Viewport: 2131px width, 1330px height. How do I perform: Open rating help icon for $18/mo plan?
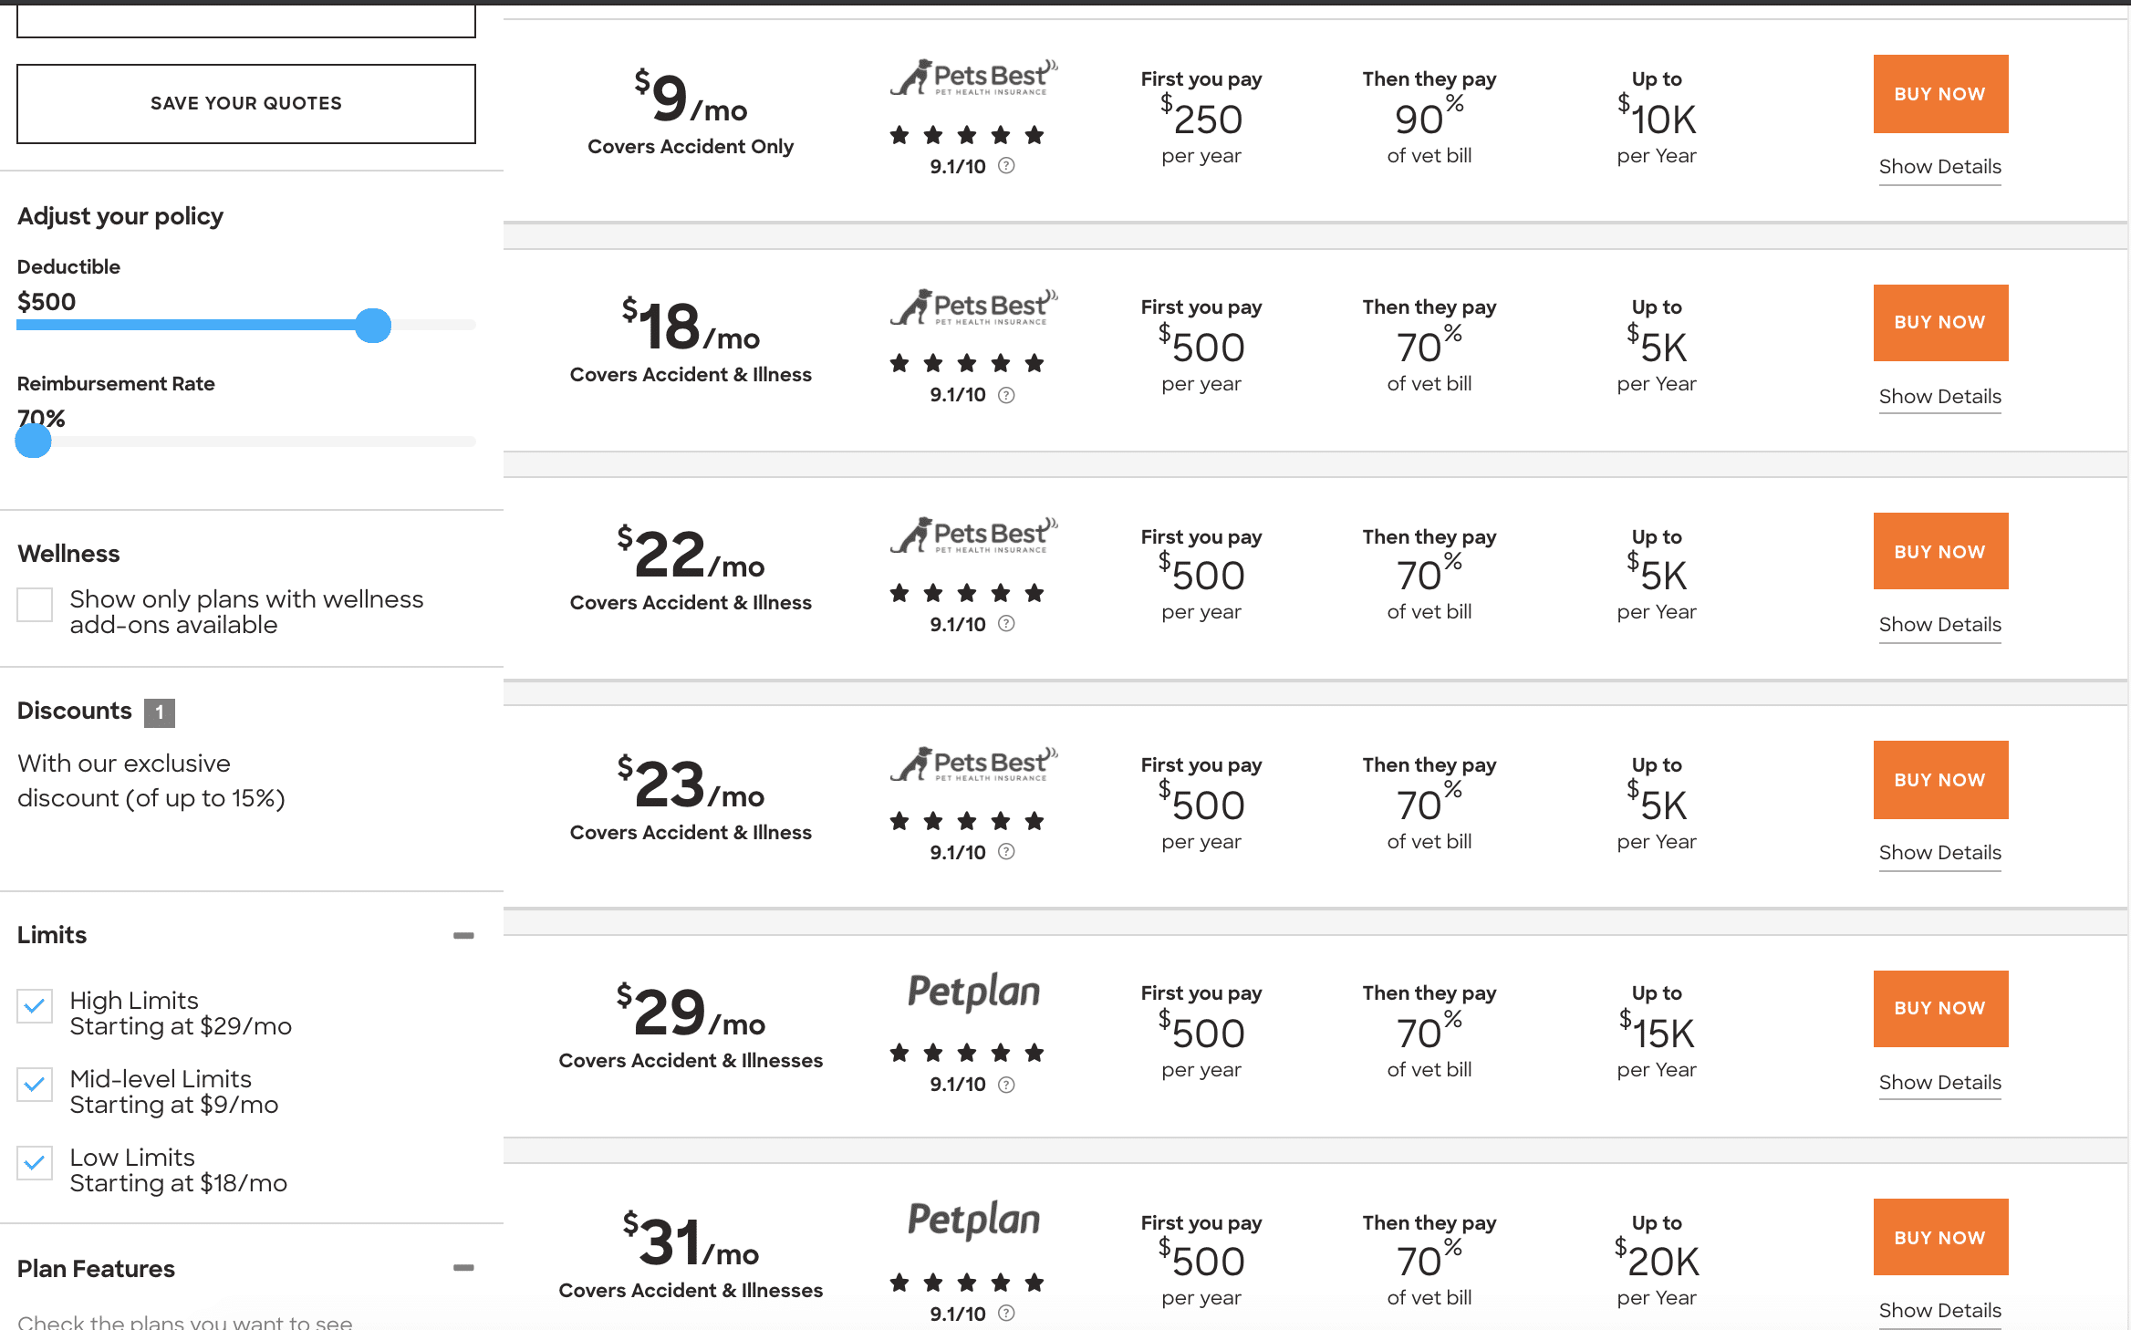coord(1006,395)
